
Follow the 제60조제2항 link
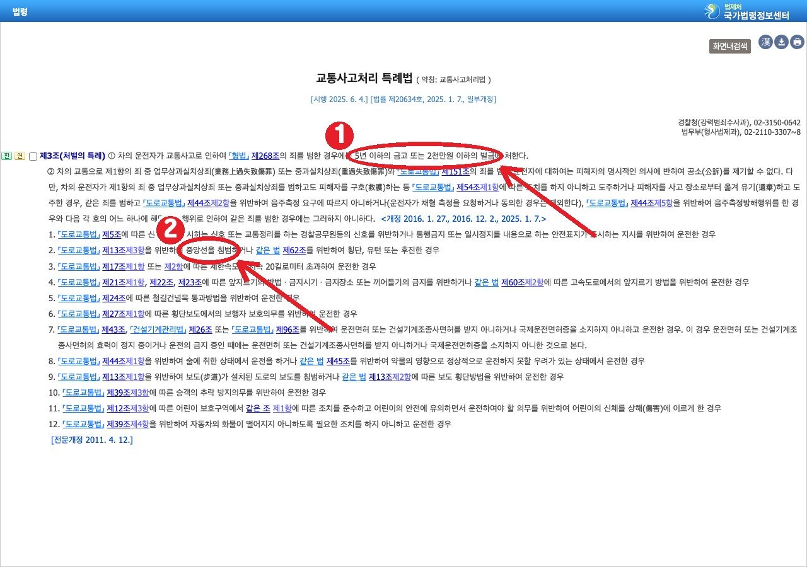pos(522,282)
